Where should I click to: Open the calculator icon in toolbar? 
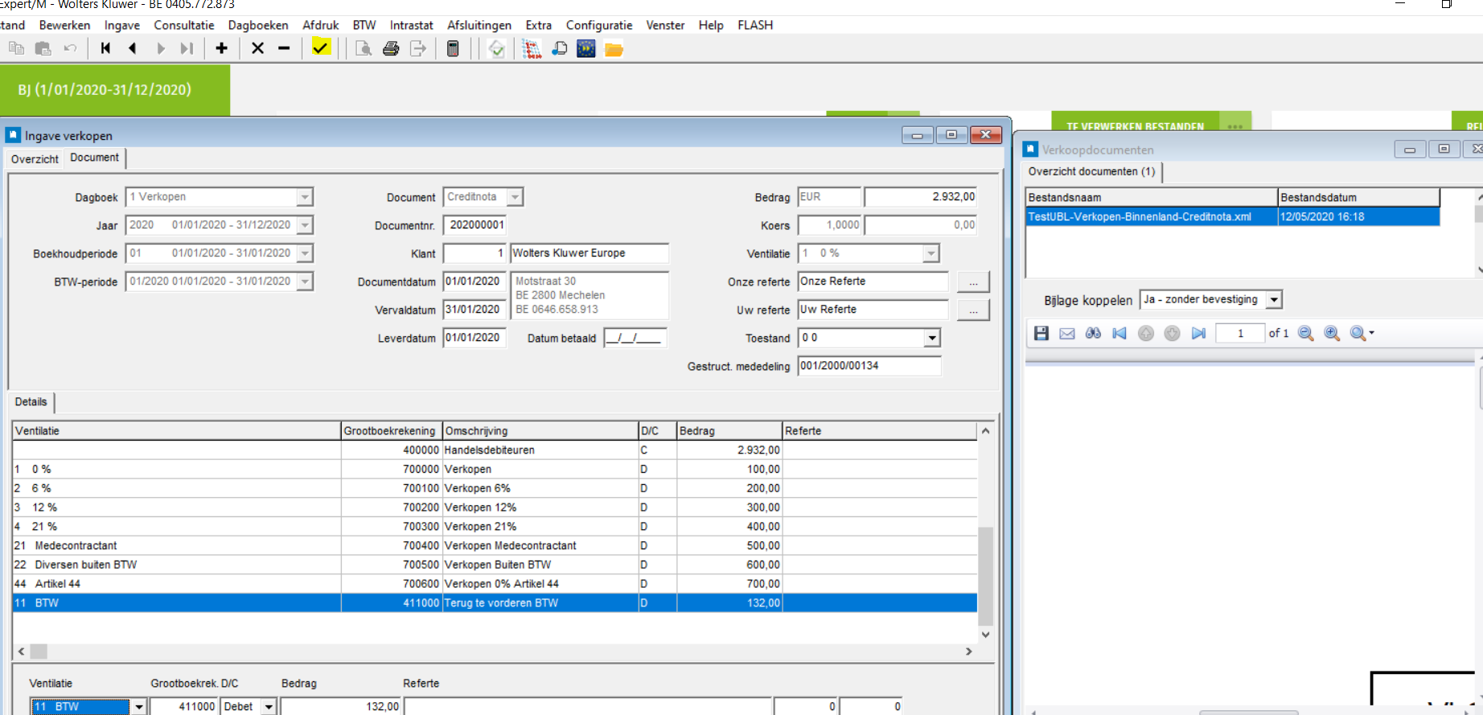click(x=453, y=49)
